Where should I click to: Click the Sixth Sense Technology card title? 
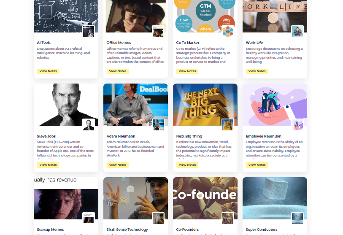(127, 230)
